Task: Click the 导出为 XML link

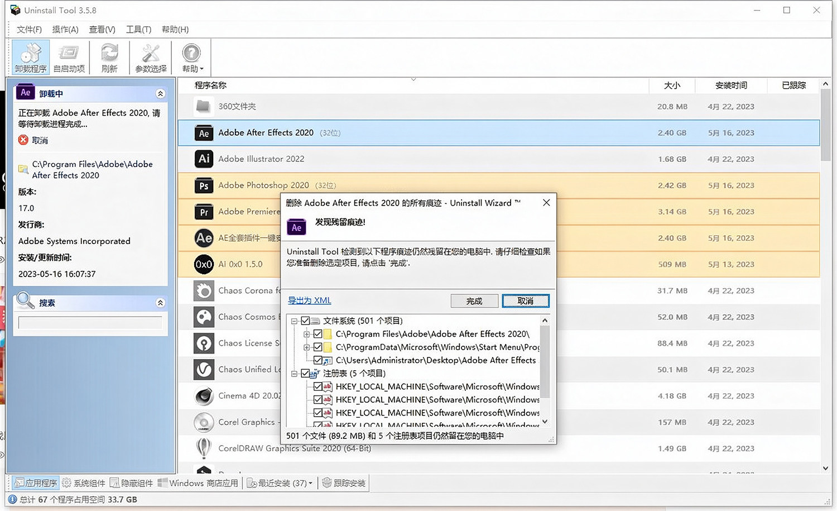Action: pyautogui.click(x=310, y=300)
